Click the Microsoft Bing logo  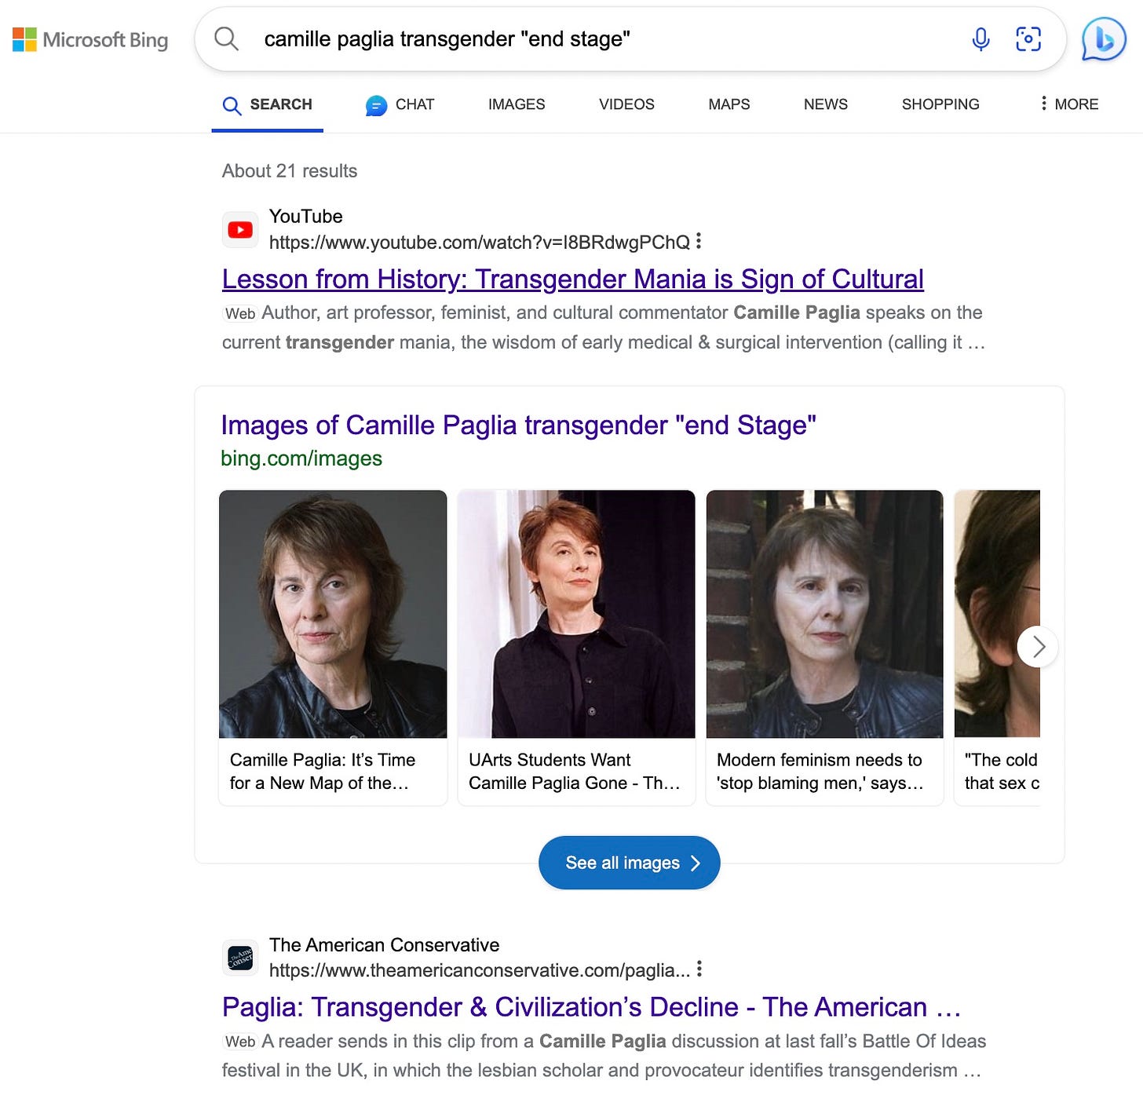point(90,39)
